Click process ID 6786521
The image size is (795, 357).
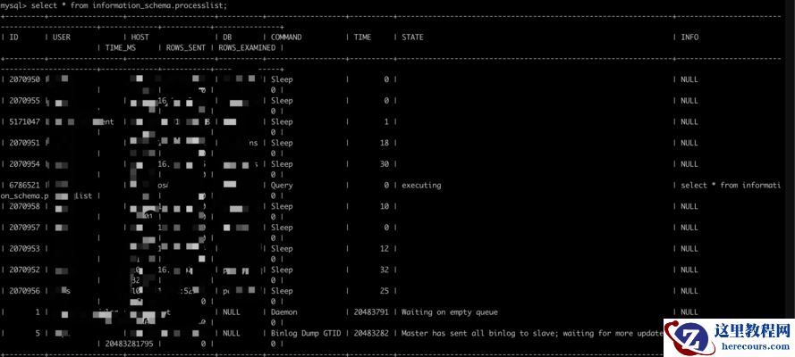pyautogui.click(x=24, y=185)
